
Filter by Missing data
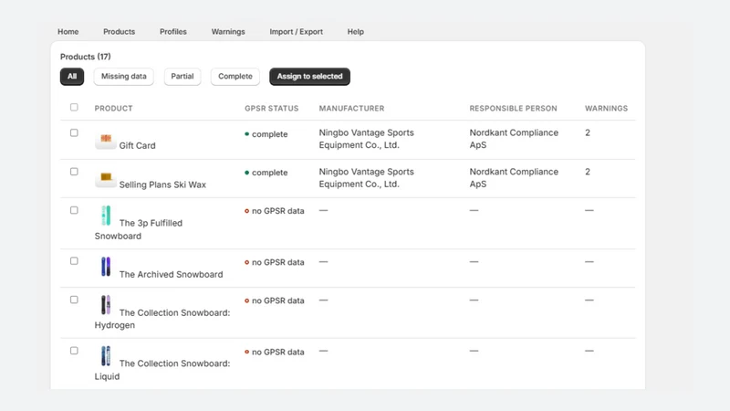(124, 77)
